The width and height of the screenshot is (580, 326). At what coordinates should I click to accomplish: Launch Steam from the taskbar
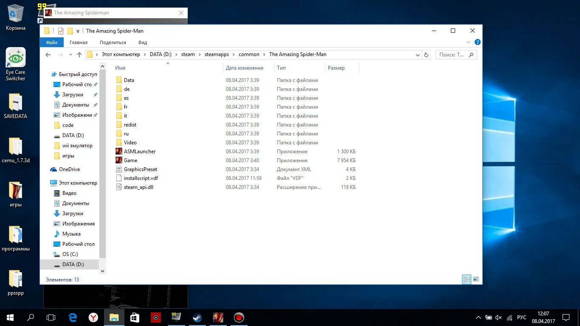[197, 318]
